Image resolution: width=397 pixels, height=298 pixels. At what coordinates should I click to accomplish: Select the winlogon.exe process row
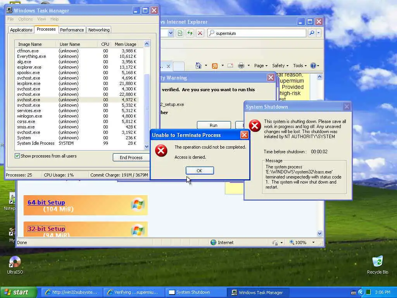pyautogui.click(x=77, y=116)
